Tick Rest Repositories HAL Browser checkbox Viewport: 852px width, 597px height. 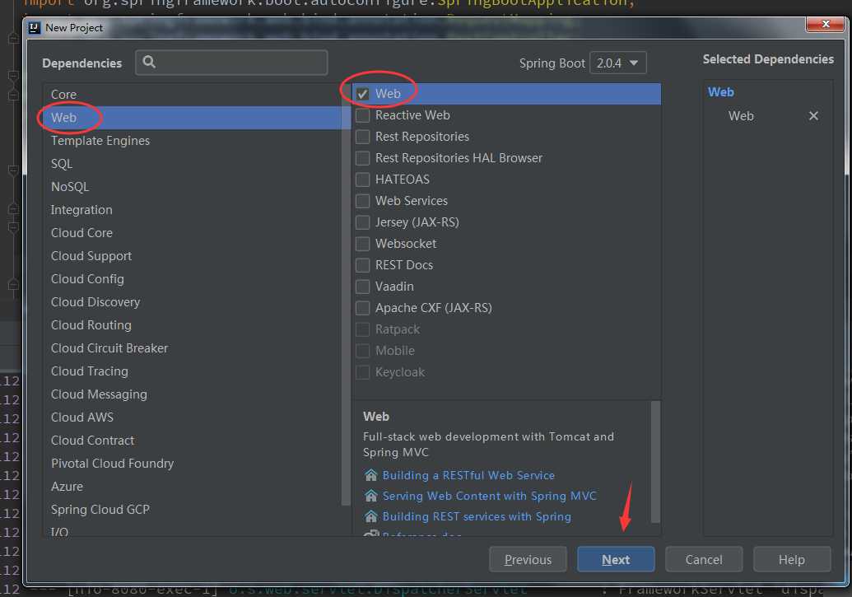click(x=362, y=158)
